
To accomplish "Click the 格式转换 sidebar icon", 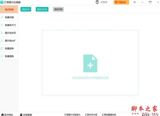I will point(2,10).
